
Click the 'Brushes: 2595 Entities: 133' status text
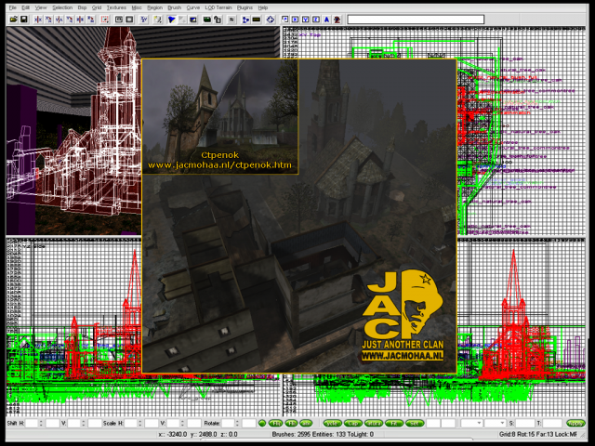coord(308,434)
